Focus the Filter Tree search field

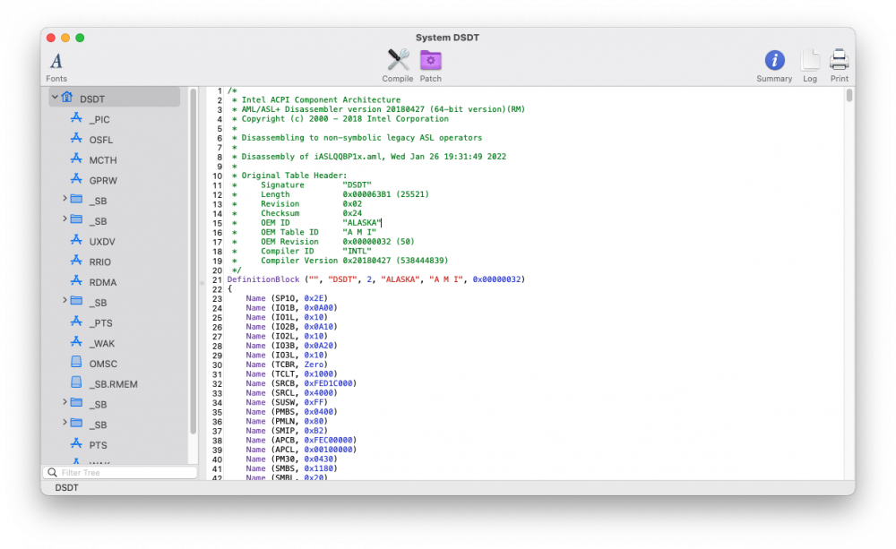click(120, 473)
